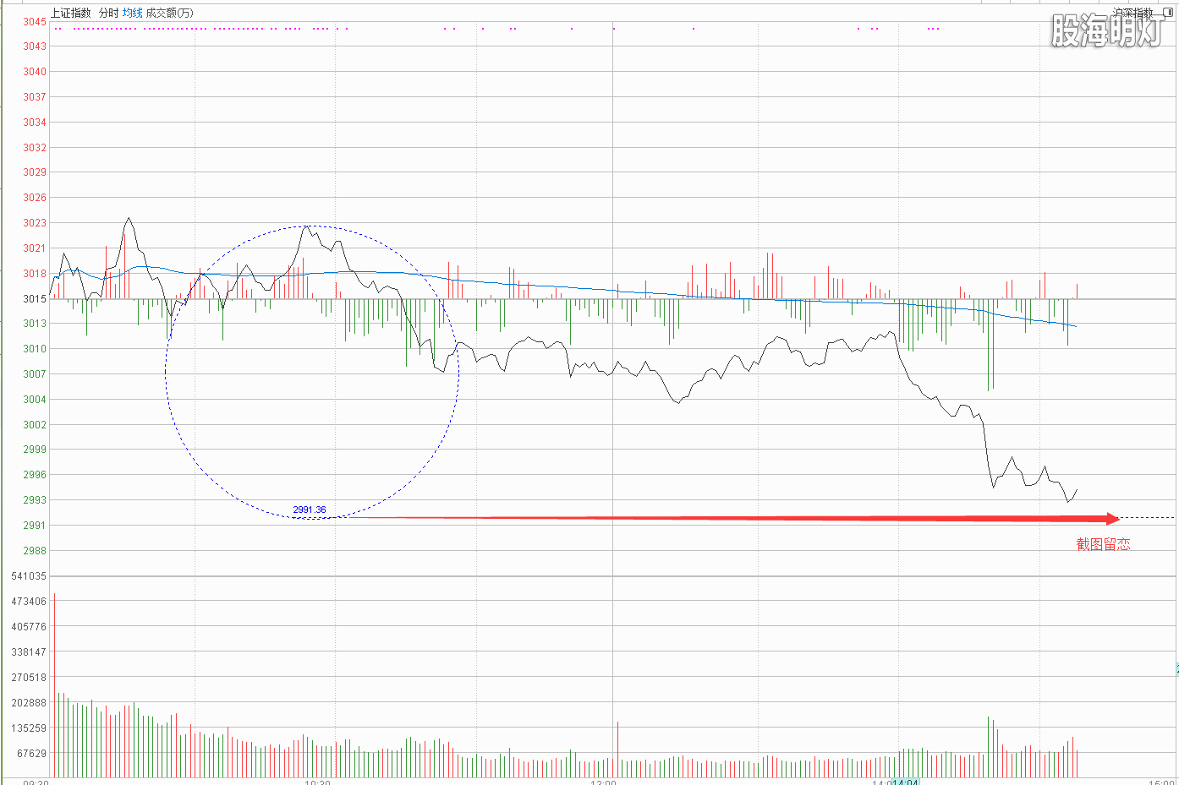Click the 2991 price axis value
Viewport: 1179px width, 785px height.
pyautogui.click(x=35, y=526)
